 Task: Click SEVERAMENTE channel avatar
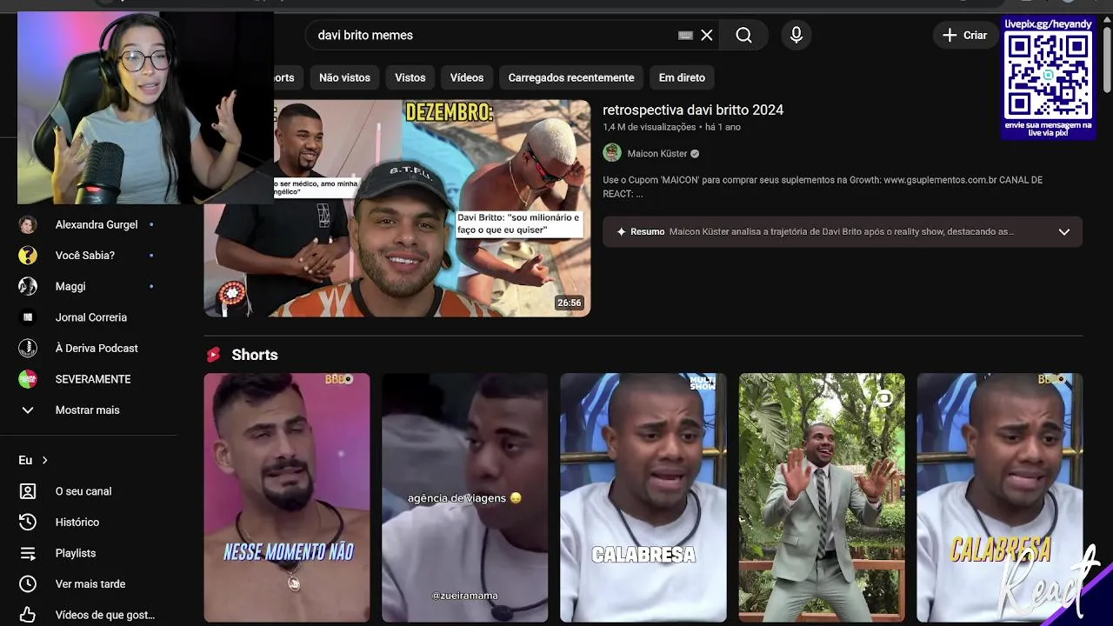28,379
